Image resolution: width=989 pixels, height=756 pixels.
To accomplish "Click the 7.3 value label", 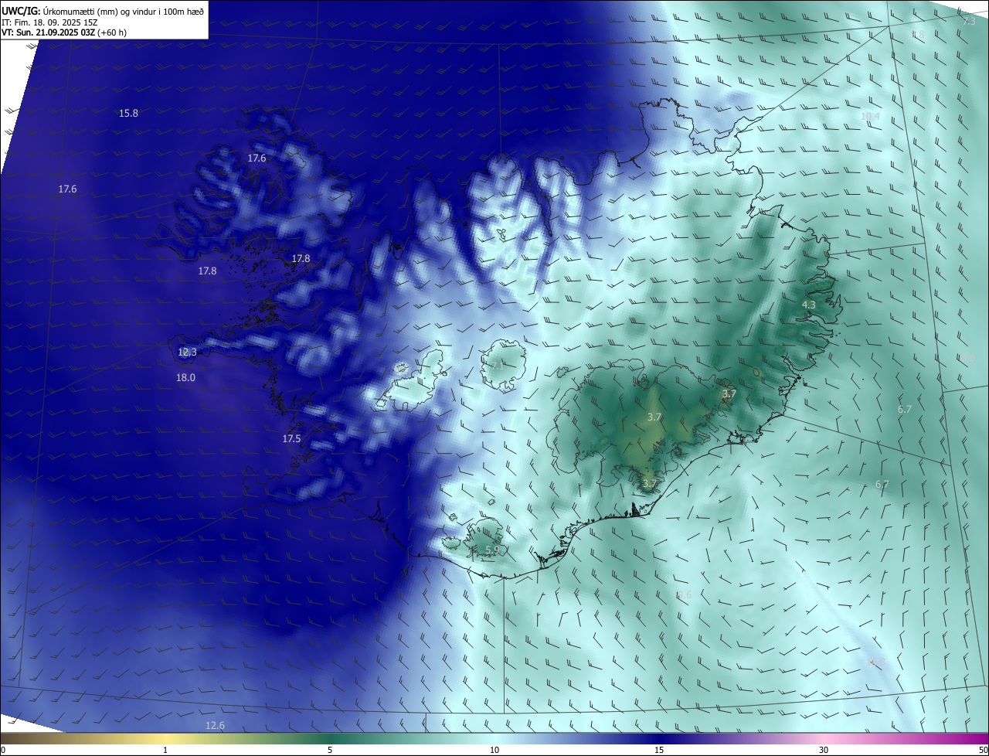I will 969,21.
